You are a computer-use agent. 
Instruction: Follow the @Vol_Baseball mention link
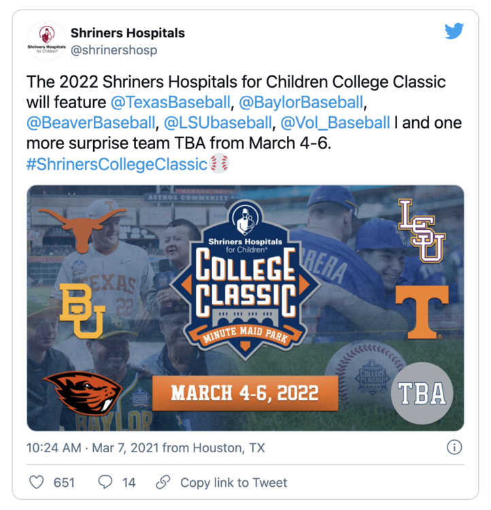(335, 124)
